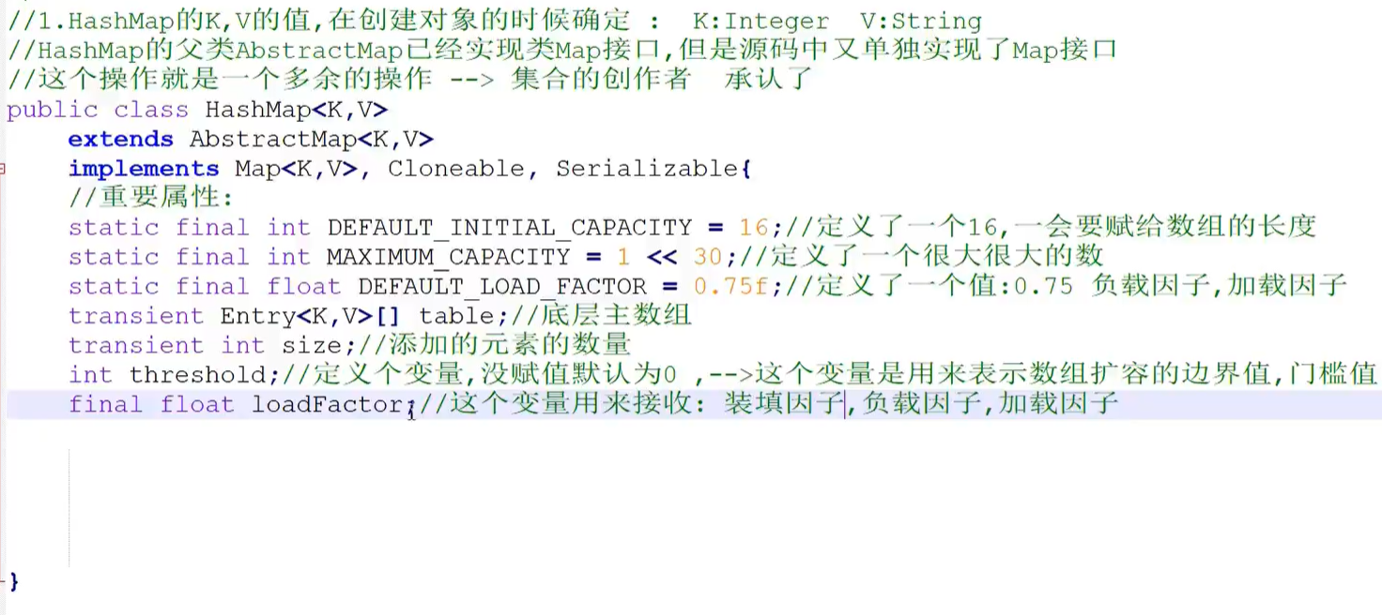The height and width of the screenshot is (615, 1382).
Task: Click the bold keyword implements
Action: tap(144, 169)
